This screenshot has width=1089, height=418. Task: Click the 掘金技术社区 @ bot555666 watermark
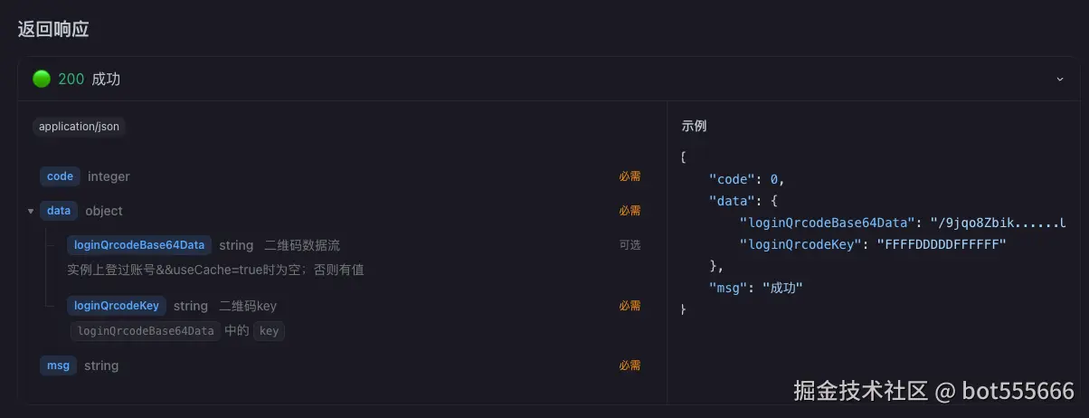pos(933,391)
